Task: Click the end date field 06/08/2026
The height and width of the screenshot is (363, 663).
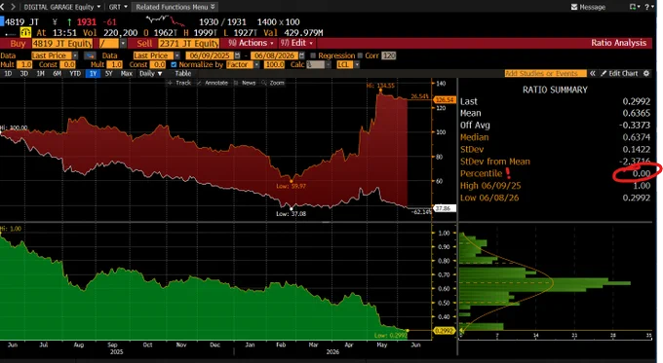Action: pos(274,55)
